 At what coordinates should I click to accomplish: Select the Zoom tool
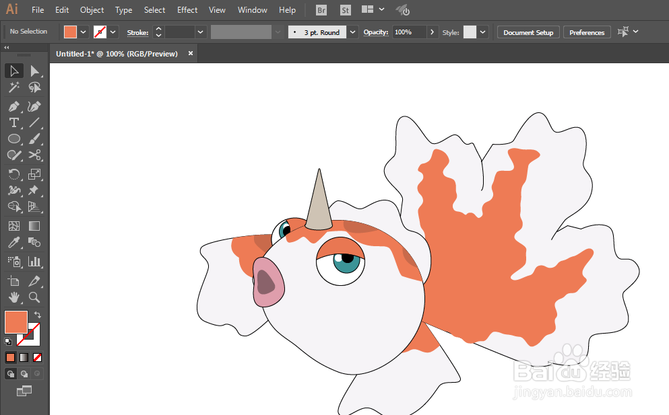pos(34,297)
